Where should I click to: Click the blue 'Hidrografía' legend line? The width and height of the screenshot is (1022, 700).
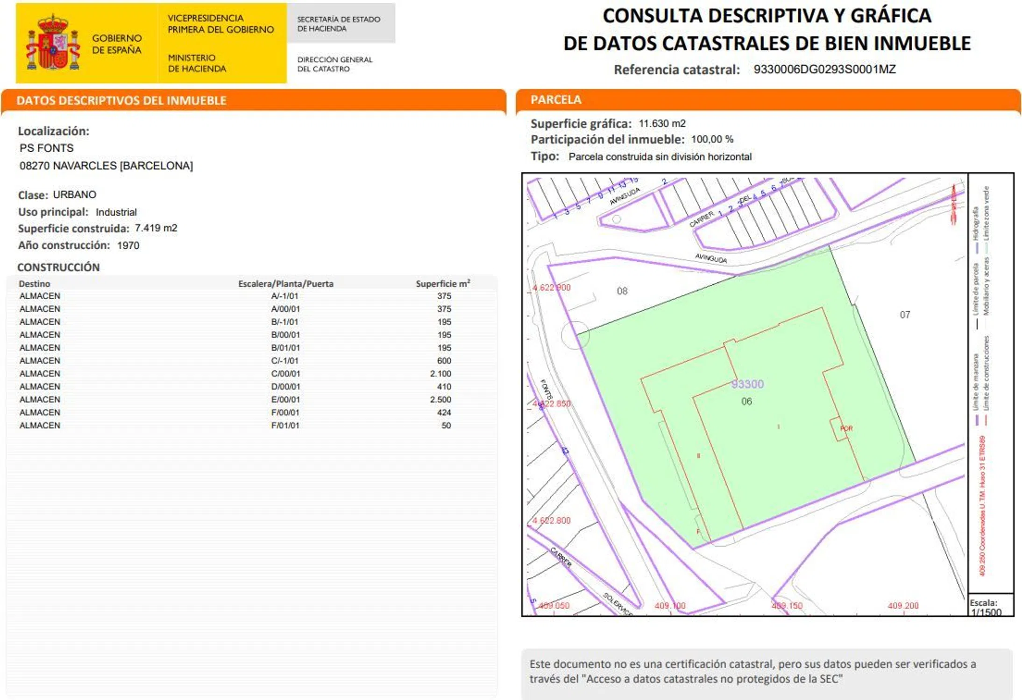977,248
